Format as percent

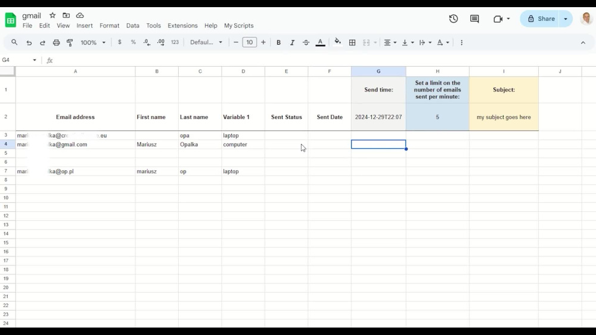[133, 42]
